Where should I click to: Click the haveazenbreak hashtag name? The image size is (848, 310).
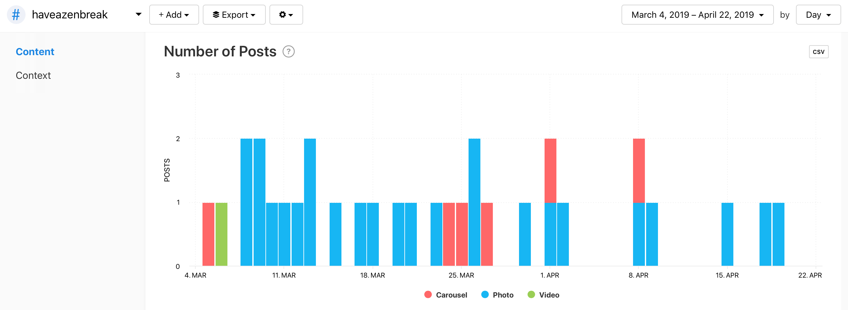coord(70,15)
